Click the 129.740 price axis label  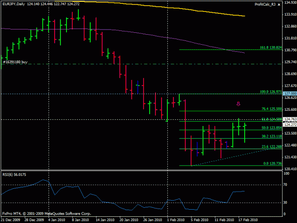290,62
